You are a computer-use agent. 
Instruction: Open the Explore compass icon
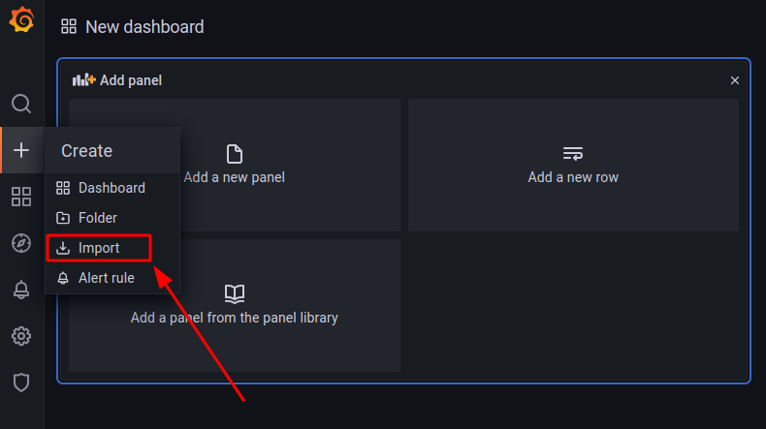click(x=21, y=243)
